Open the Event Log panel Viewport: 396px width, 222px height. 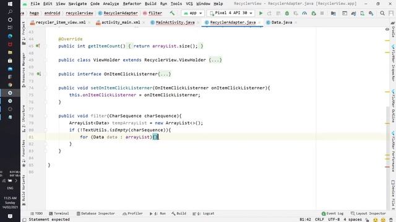point(332,213)
